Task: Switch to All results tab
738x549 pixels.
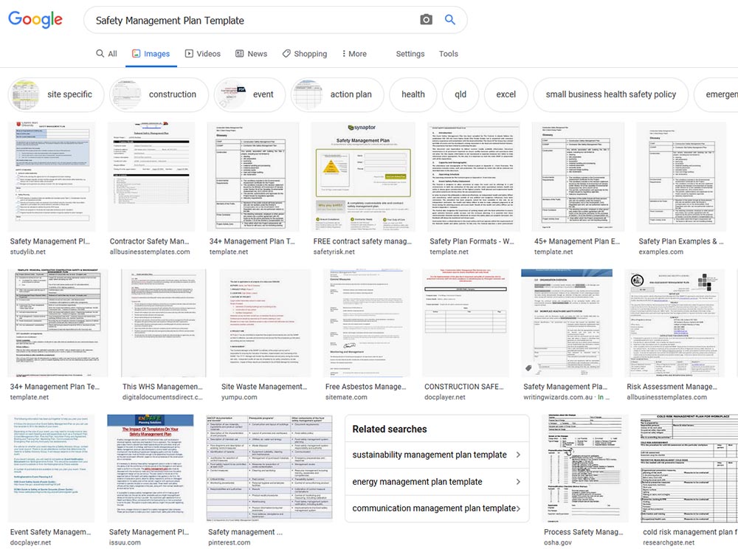Action: [x=106, y=54]
